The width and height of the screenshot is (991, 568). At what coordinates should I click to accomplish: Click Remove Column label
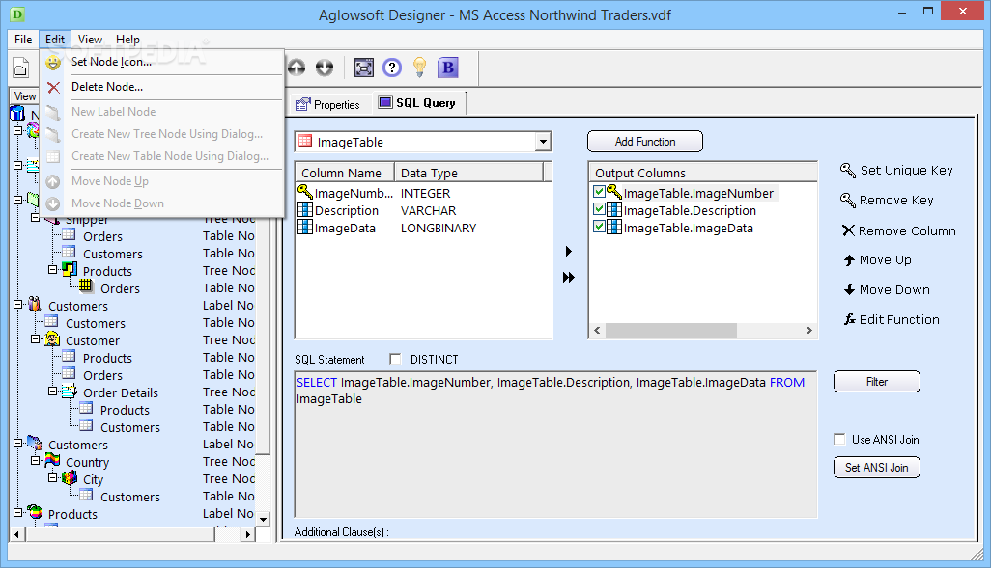pos(907,231)
